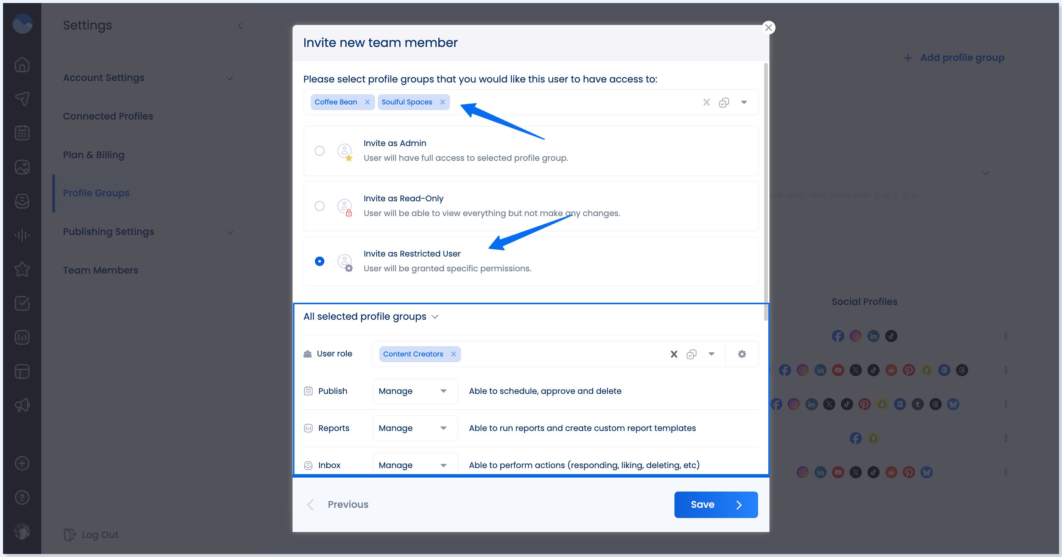Expand Account Settings menu
Image resolution: width=1062 pixels, height=557 pixels.
pos(230,78)
